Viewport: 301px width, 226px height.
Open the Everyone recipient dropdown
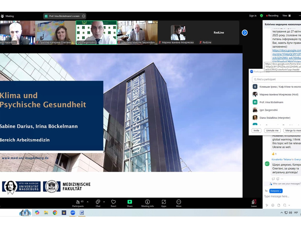pos(276,191)
